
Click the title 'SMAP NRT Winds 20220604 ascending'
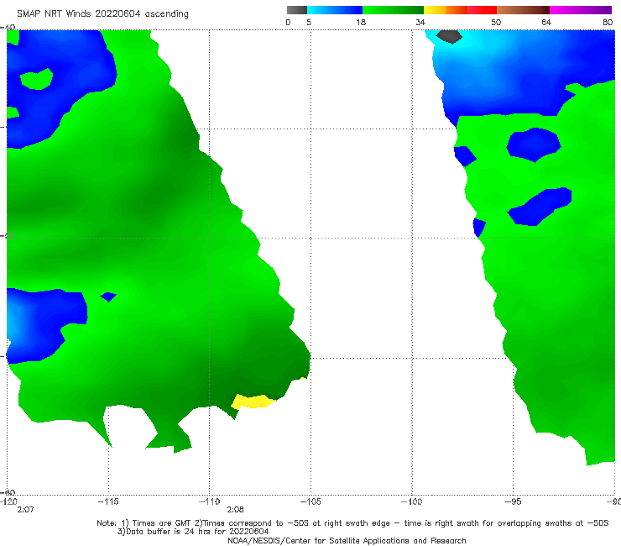tap(102, 13)
